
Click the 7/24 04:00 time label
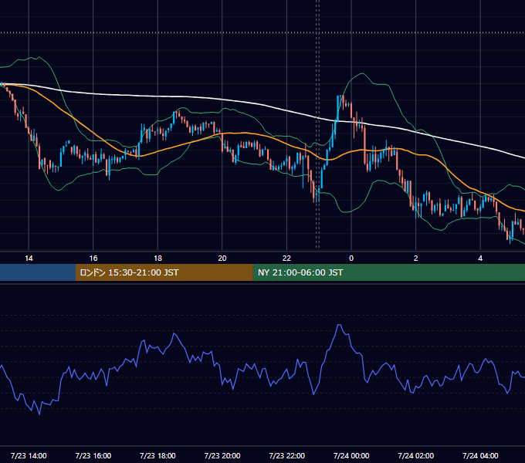pyautogui.click(x=480, y=455)
